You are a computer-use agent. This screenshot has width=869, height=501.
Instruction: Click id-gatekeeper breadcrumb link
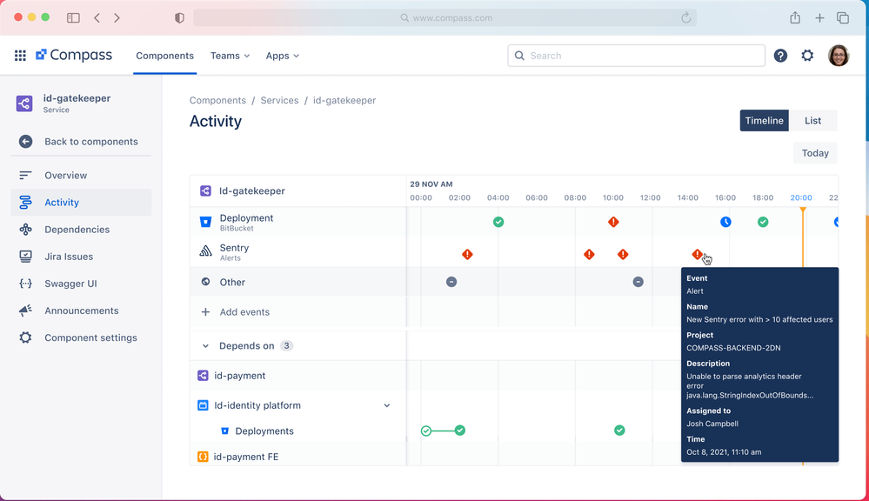click(x=344, y=100)
